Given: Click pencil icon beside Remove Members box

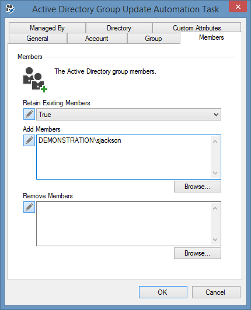Looking at the screenshot, I should pos(29,207).
